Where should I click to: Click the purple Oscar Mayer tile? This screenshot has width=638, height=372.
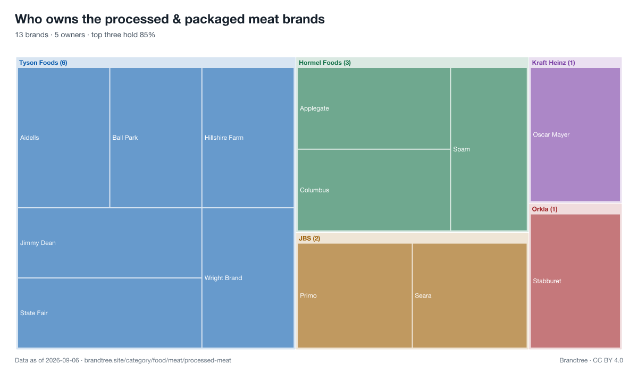(575, 134)
